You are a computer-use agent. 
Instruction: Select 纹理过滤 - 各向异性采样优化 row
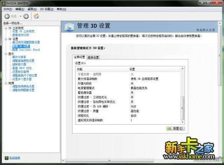[129, 102]
